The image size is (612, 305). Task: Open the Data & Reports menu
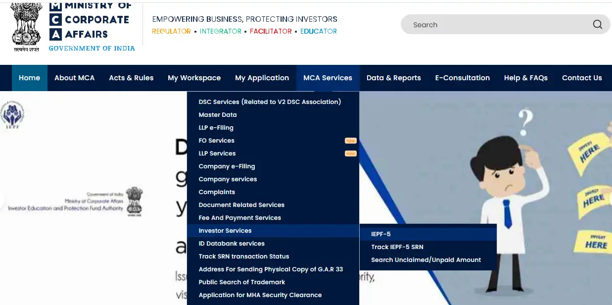tap(393, 78)
